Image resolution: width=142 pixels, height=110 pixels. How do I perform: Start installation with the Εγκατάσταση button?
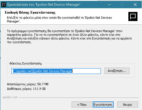point(103,105)
